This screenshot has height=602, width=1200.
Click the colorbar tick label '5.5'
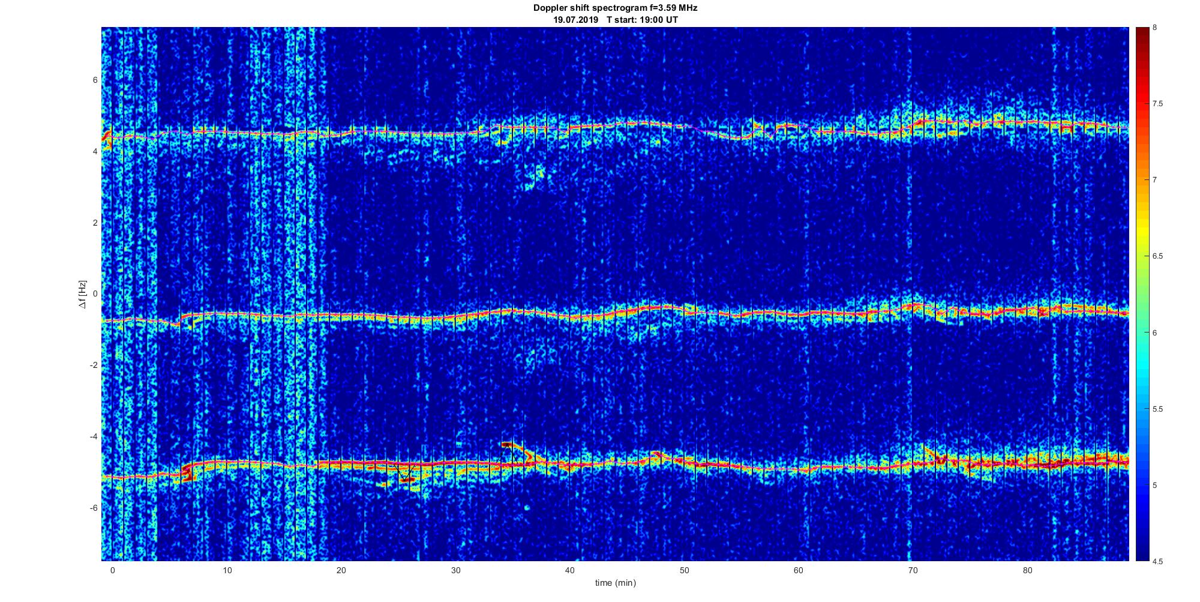[x=1158, y=409]
